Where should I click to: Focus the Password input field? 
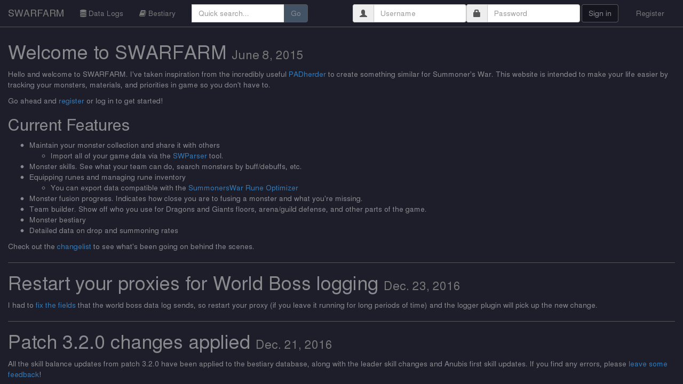pyautogui.click(x=534, y=13)
